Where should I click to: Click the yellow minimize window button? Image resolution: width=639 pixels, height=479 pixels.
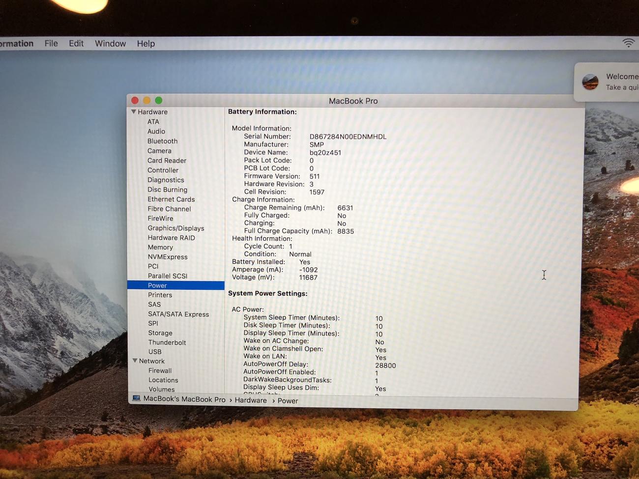click(x=146, y=100)
